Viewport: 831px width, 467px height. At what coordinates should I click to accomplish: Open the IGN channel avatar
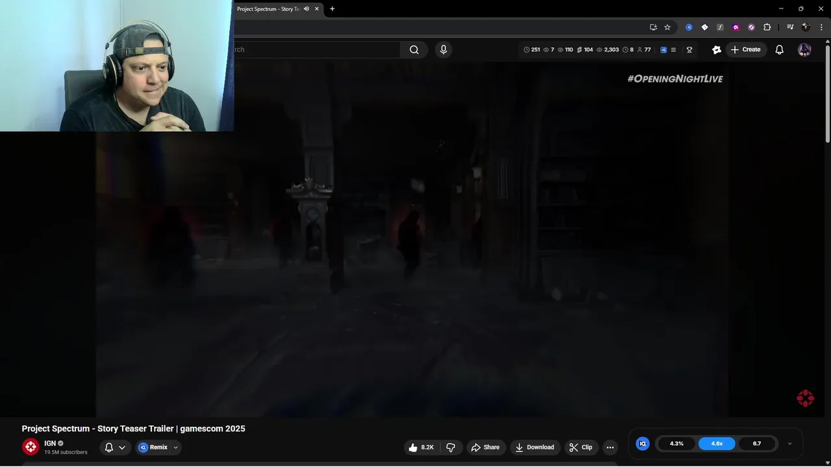31,447
